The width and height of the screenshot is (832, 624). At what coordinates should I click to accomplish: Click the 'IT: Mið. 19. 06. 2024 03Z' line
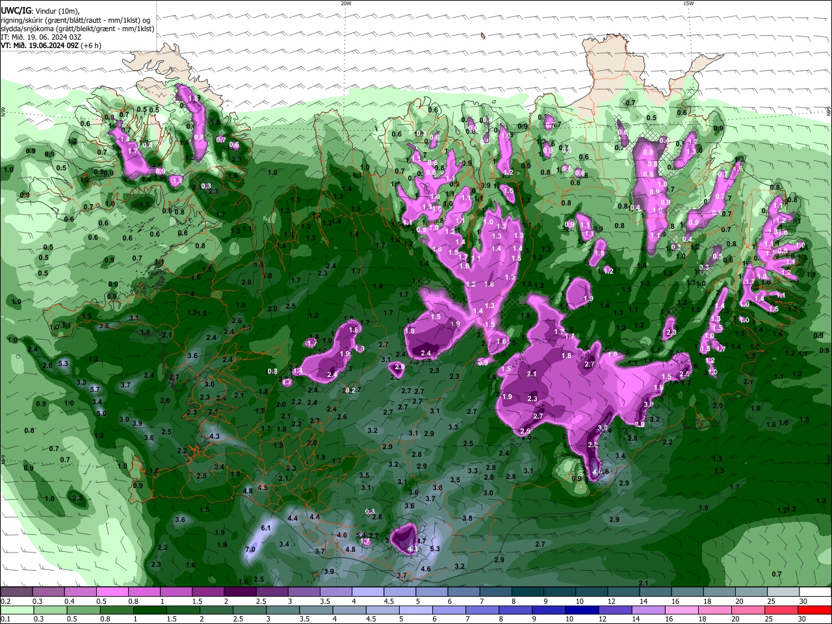tap(41, 37)
